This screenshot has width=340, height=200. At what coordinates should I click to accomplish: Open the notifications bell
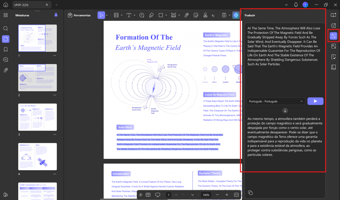(x=296, y=5)
